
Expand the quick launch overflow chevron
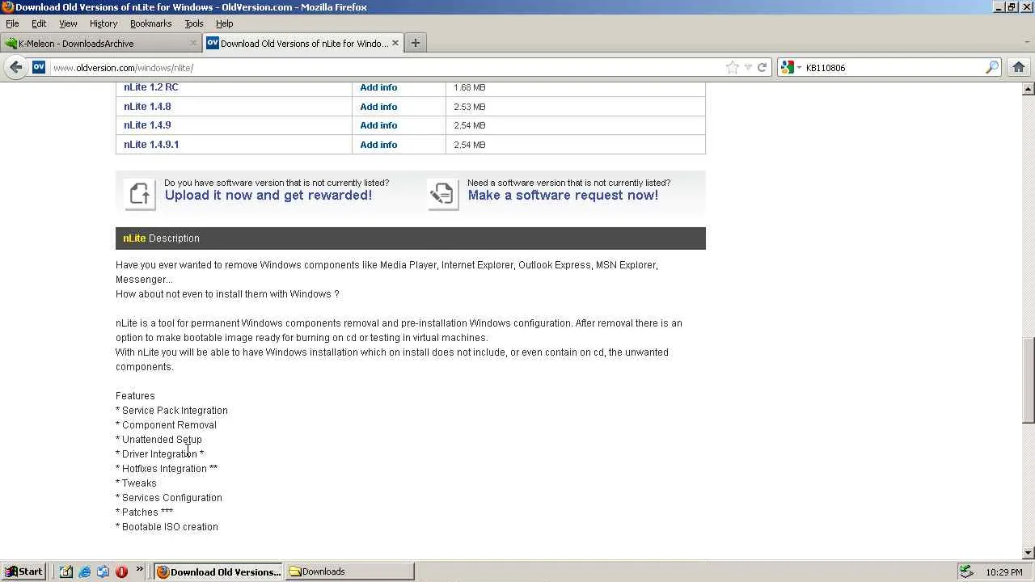139,570
